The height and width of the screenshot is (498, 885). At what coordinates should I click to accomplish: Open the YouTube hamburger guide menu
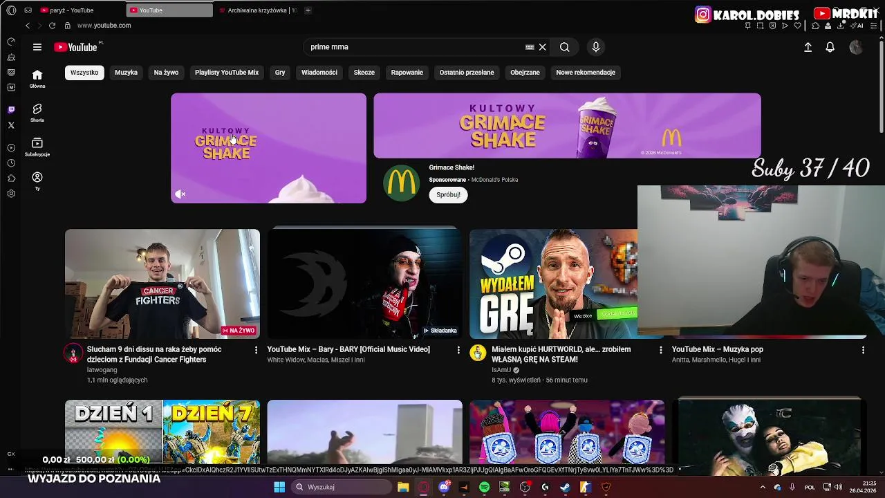point(37,47)
